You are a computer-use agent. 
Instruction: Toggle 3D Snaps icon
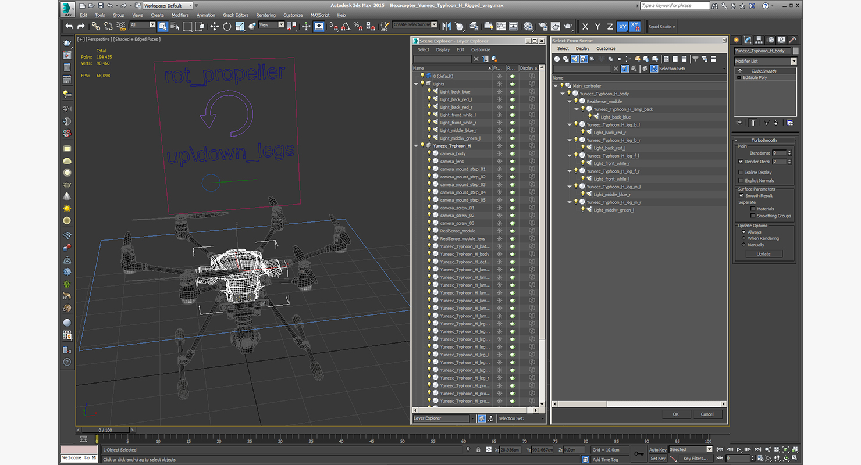333,26
